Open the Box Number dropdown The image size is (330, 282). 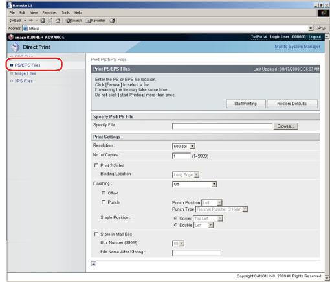[178, 244]
